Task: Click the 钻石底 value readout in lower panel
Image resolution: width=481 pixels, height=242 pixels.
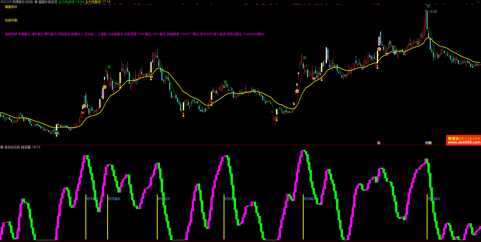Action: point(31,147)
